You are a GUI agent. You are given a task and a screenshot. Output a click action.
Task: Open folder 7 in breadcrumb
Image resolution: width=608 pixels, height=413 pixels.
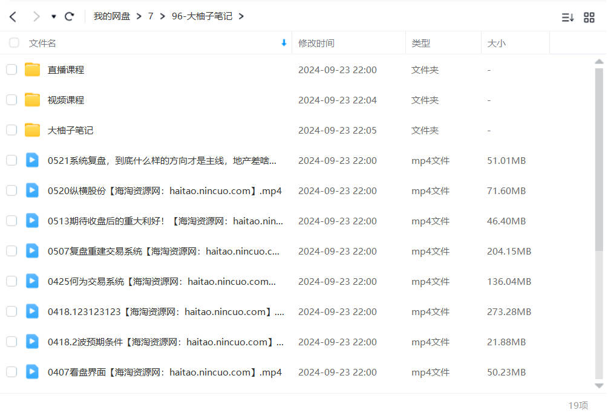151,16
